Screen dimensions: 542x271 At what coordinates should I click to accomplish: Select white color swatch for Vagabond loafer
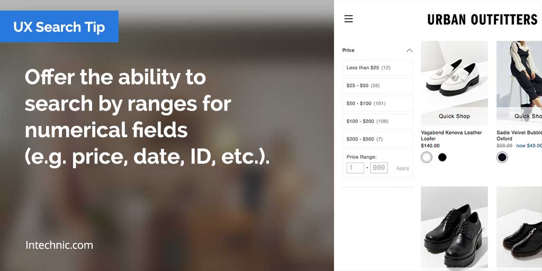point(427,157)
